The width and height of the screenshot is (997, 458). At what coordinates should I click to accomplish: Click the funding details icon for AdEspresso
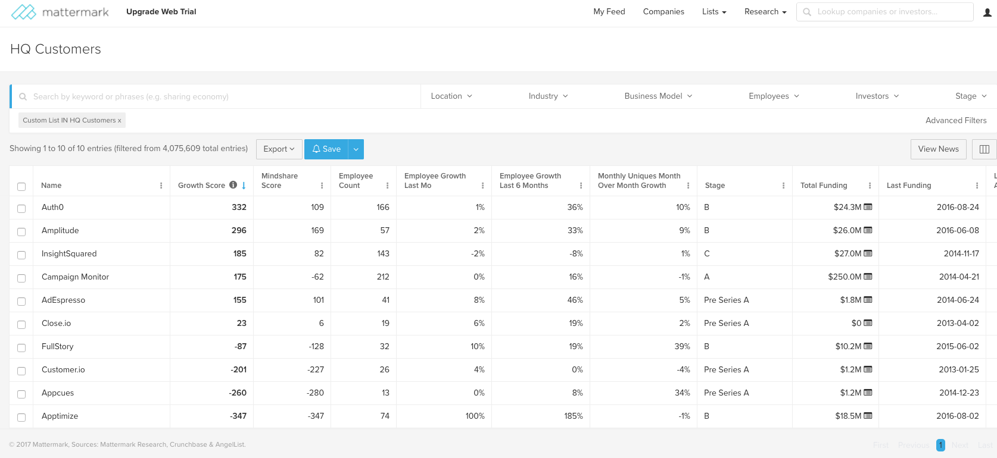click(868, 300)
